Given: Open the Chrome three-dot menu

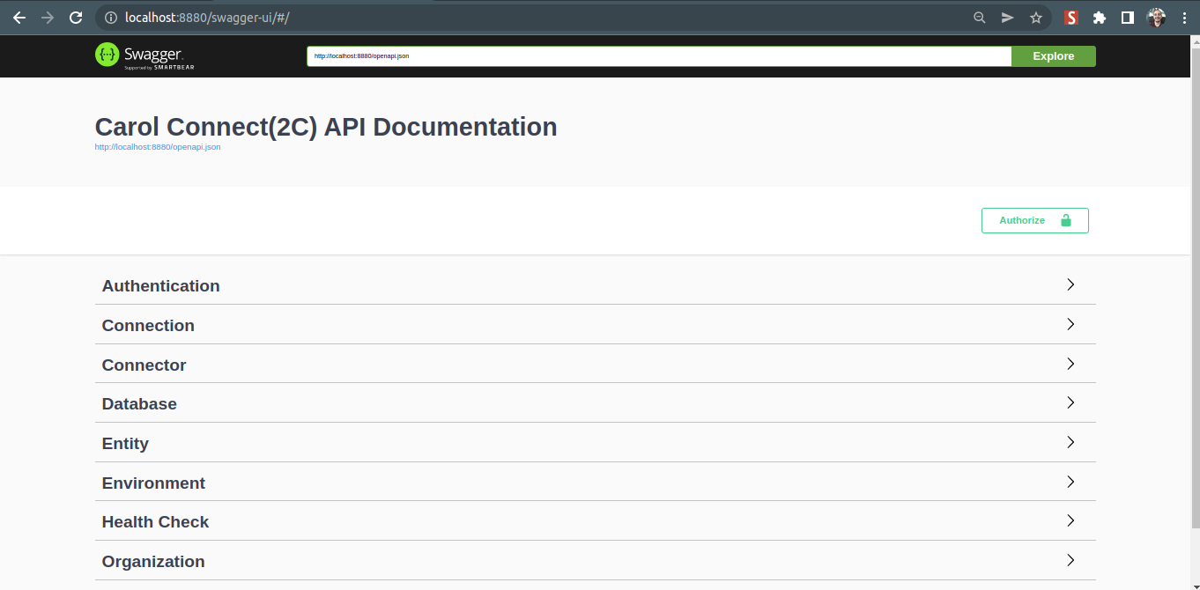Looking at the screenshot, I should pos(1183,18).
